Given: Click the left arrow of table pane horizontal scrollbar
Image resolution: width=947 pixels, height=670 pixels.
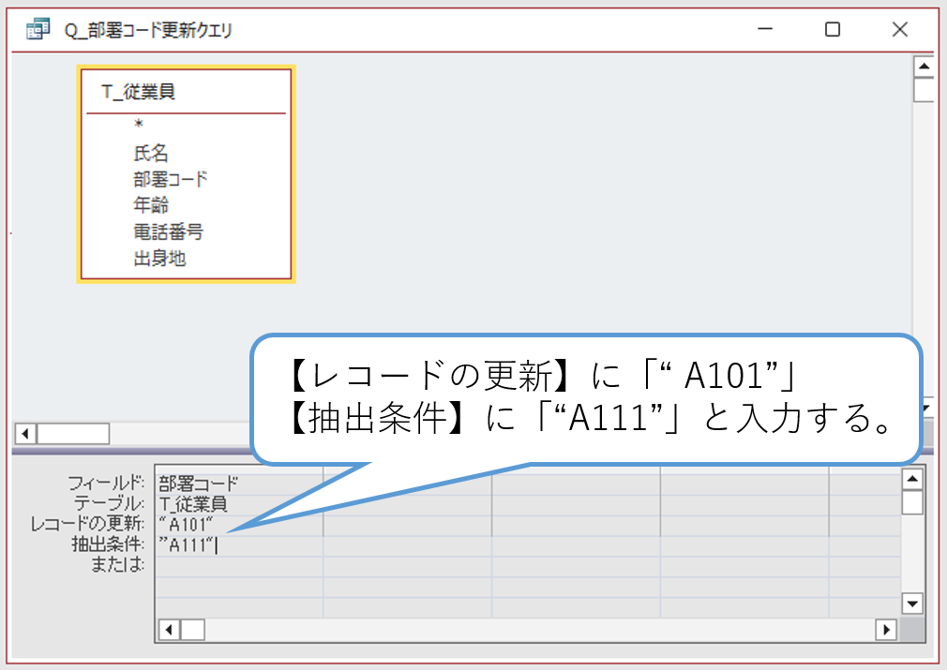Looking at the screenshot, I should 25,434.
